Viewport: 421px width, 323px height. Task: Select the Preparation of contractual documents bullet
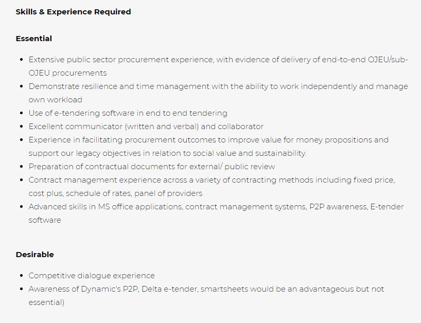point(152,167)
